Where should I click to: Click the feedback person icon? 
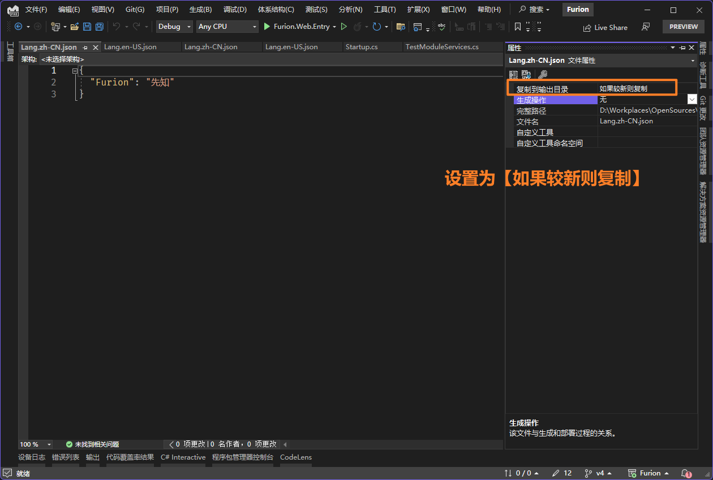tap(646, 27)
